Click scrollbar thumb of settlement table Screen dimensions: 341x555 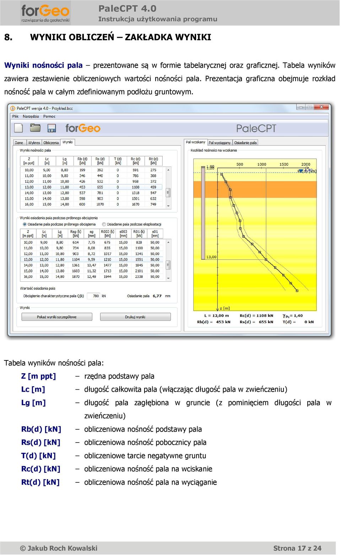pyautogui.click(x=168, y=265)
